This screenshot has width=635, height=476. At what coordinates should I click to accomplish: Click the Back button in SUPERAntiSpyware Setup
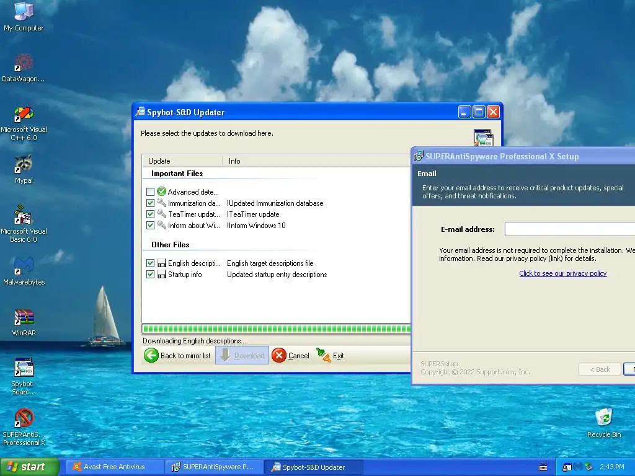(x=600, y=369)
